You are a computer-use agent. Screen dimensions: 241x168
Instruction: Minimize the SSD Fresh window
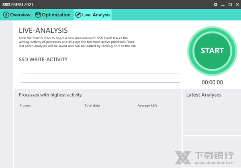pos(223,4)
